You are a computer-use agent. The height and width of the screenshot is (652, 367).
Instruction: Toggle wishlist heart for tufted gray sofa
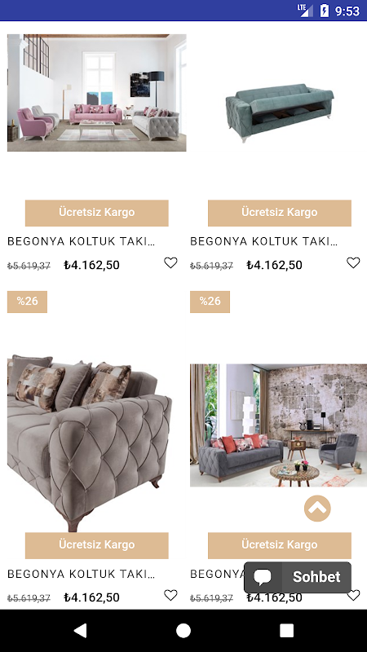170,595
